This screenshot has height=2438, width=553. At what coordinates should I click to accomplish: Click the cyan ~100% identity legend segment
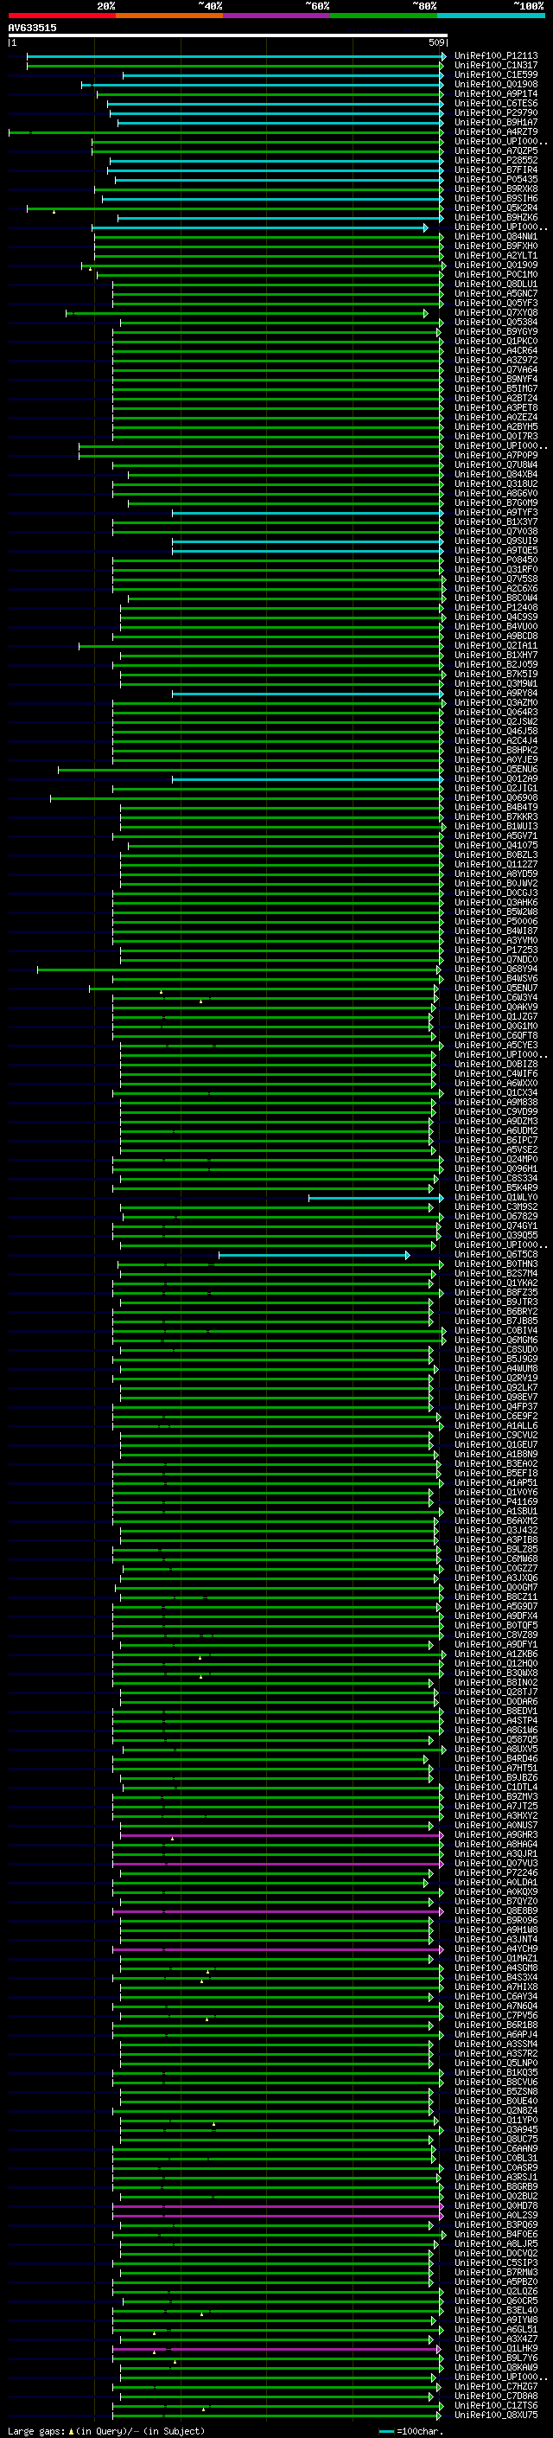click(491, 16)
